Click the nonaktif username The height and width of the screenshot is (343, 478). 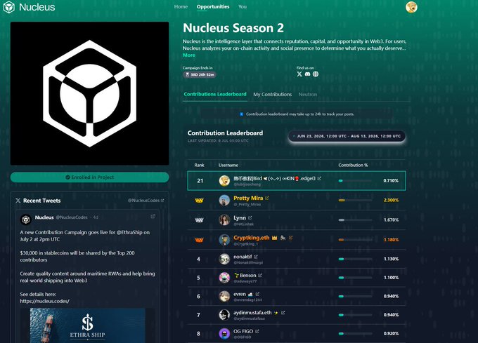tap(243, 257)
